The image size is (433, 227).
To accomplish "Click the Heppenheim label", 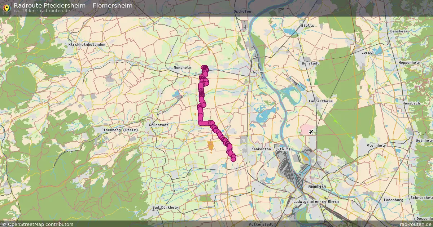I will tap(410, 62).
